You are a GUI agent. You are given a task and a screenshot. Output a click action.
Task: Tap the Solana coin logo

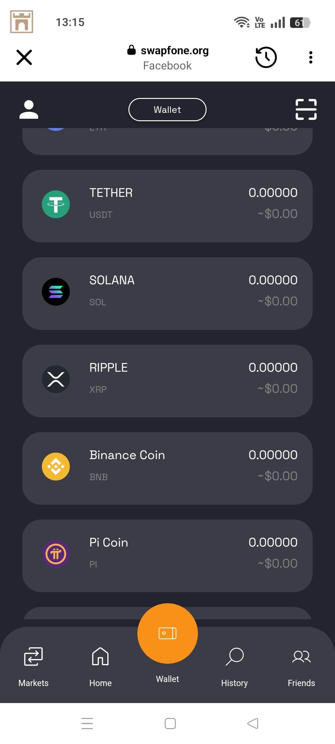(56, 292)
